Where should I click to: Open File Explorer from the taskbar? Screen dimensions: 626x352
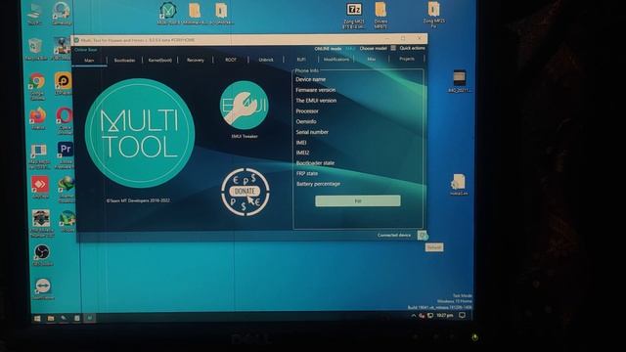click(51, 318)
